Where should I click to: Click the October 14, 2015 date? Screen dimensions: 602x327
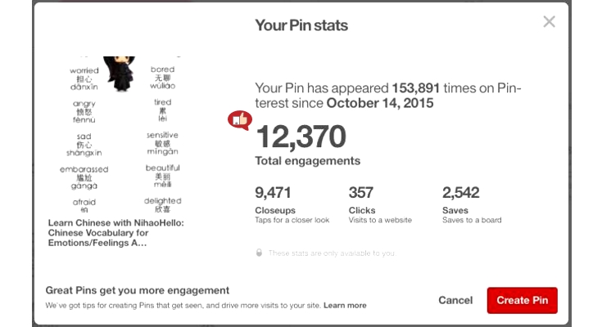(380, 103)
